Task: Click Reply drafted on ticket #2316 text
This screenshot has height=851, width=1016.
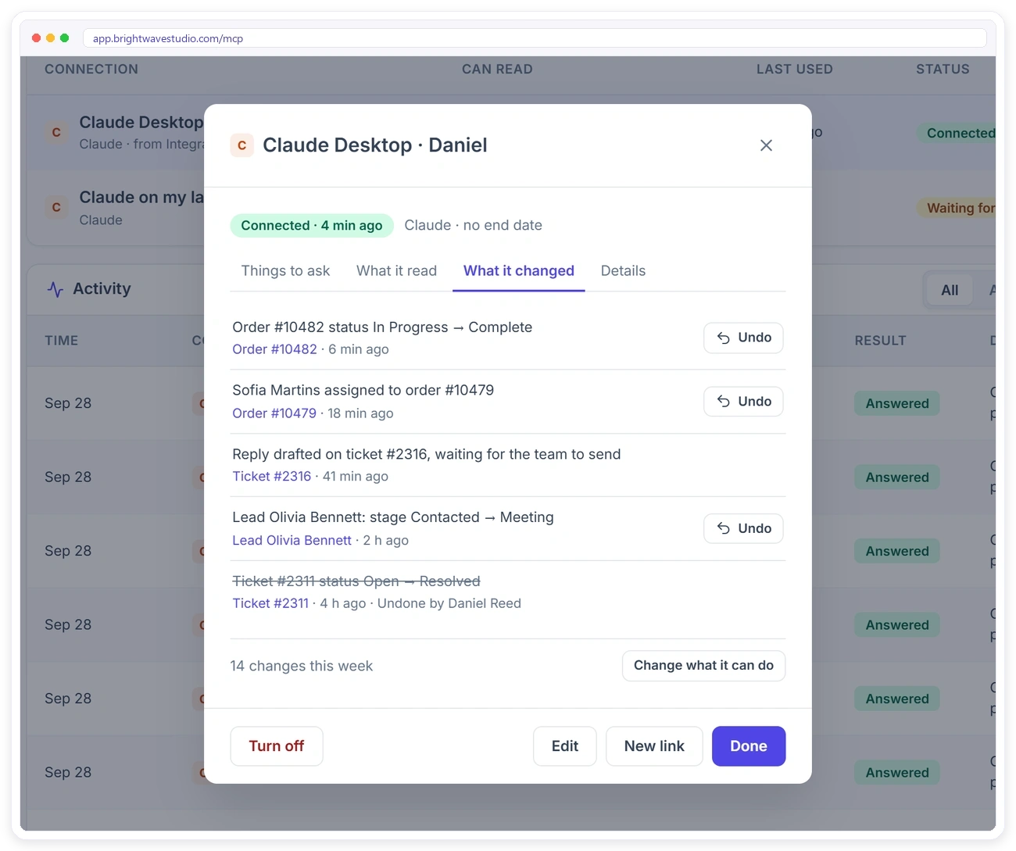Action: pyautogui.click(x=427, y=455)
